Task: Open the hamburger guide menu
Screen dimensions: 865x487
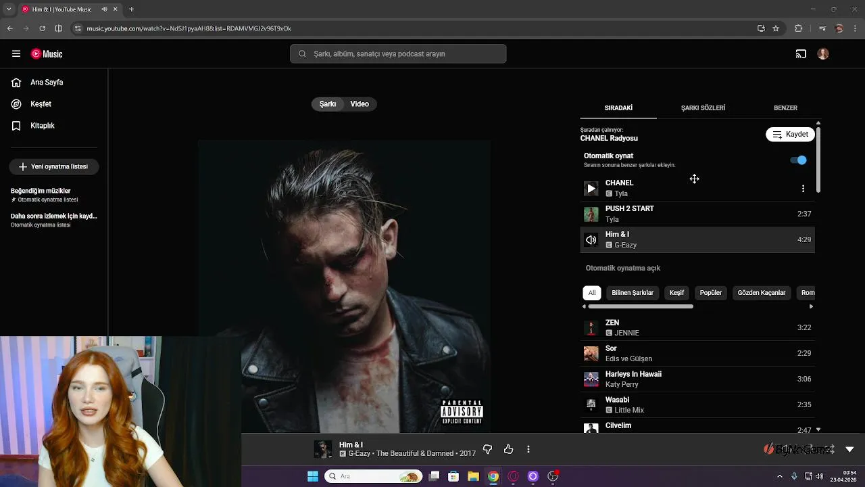Action: (x=16, y=54)
